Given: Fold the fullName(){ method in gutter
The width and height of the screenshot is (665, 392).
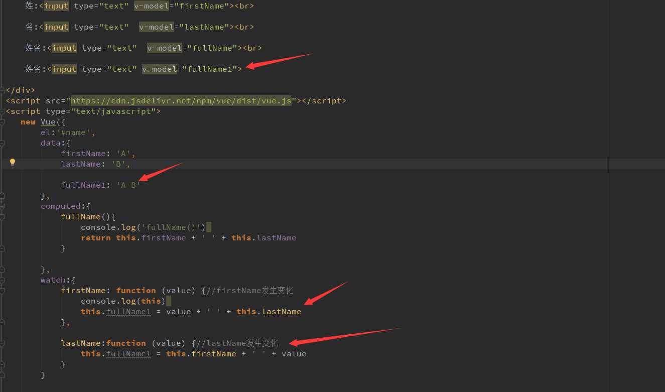Looking at the screenshot, I should pos(3,217).
